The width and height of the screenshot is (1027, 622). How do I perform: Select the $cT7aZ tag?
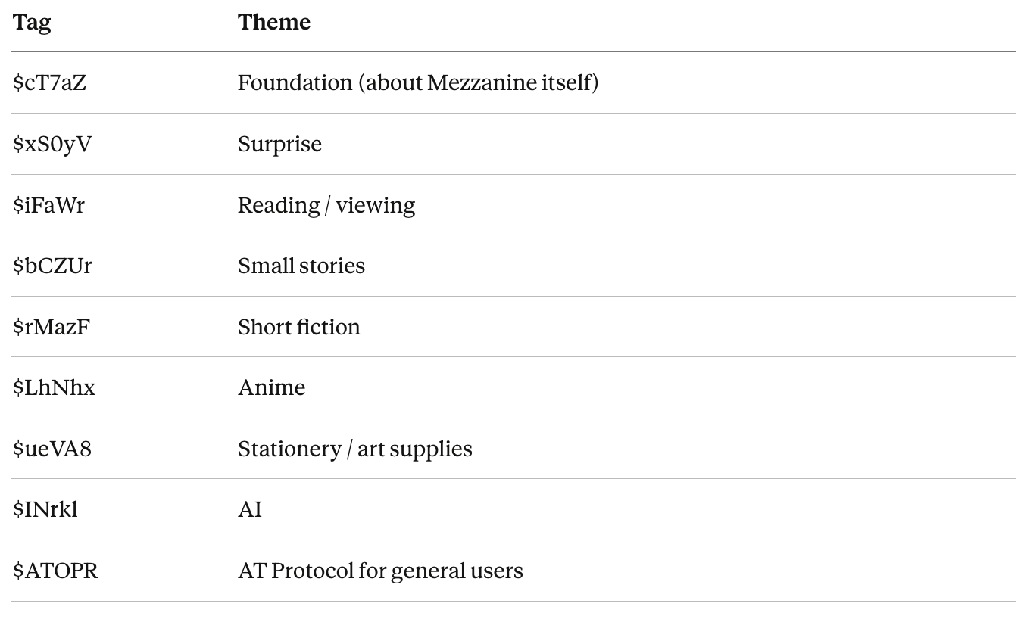[49, 82]
